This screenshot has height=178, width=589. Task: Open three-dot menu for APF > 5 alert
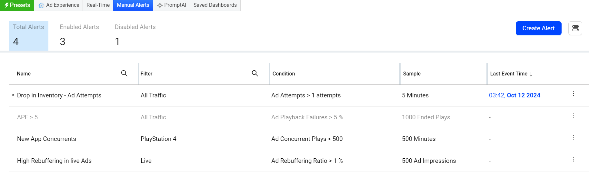574,116
